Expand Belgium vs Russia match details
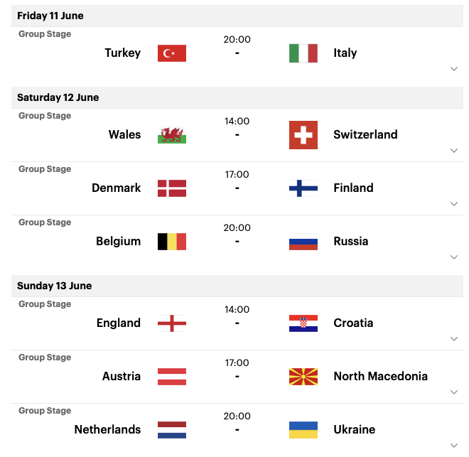 click(454, 257)
